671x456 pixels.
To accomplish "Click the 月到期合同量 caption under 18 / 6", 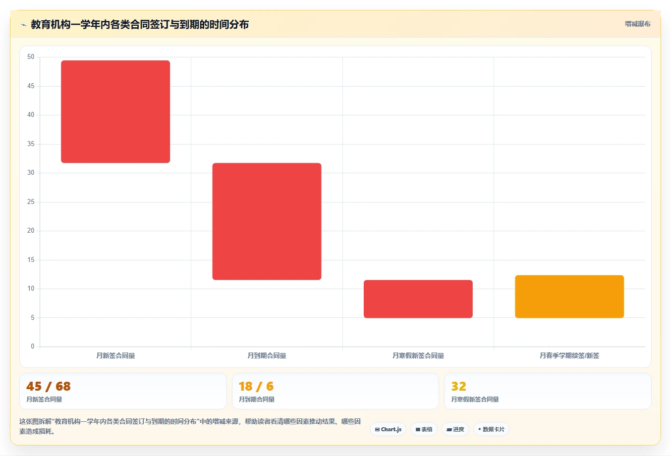I will coord(257,400).
